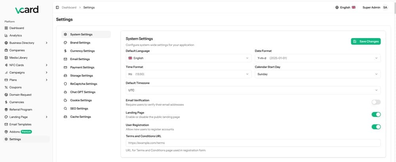The image size is (396, 162).
Task: Switch to the Brand Settings tab
Action: [x=80, y=43]
